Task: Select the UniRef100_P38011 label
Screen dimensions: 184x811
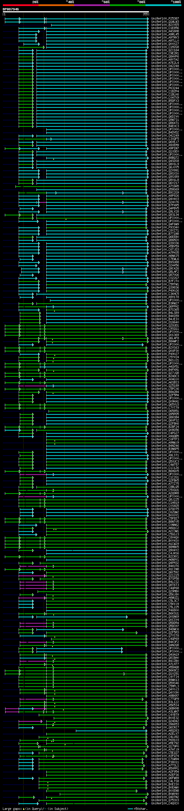Action: [x=165, y=762]
